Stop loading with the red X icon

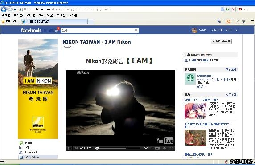[x=233, y=9]
